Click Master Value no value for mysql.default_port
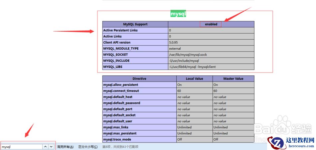 pyautogui.click(x=220, y=109)
